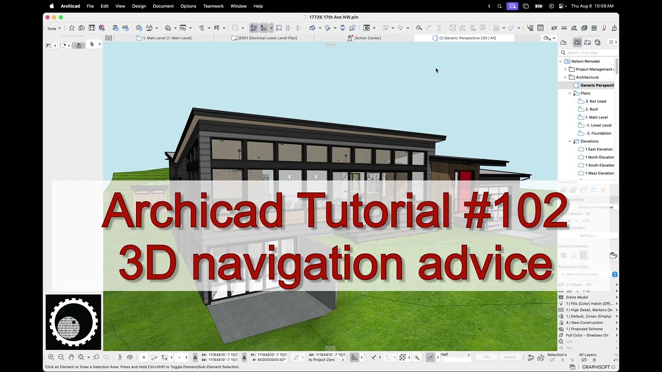
Task: Click the Orbit tool icon beside the arrow tool
Action: point(79,45)
